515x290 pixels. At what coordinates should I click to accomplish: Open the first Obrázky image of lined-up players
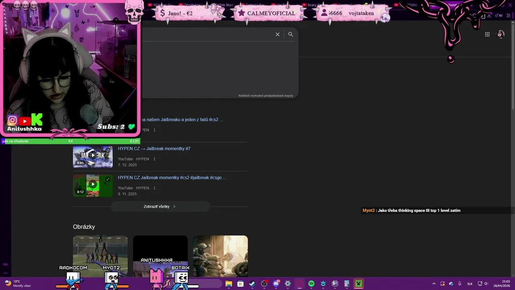click(100, 256)
